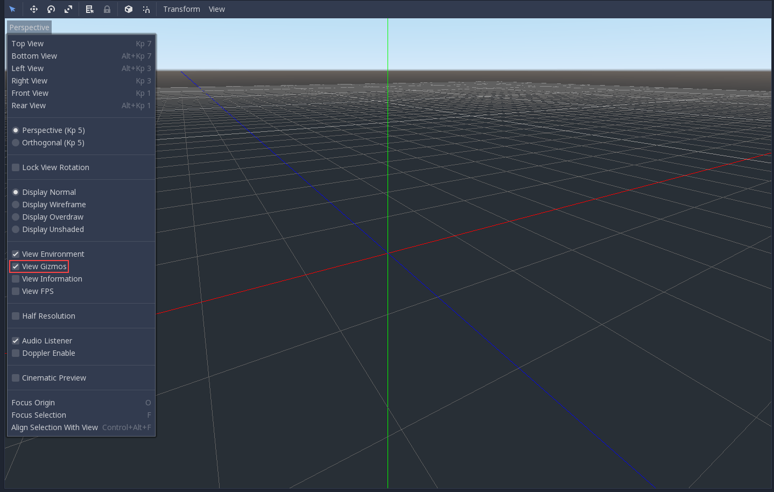
Task: Enable Doppler Enable for audio
Action: coord(48,353)
